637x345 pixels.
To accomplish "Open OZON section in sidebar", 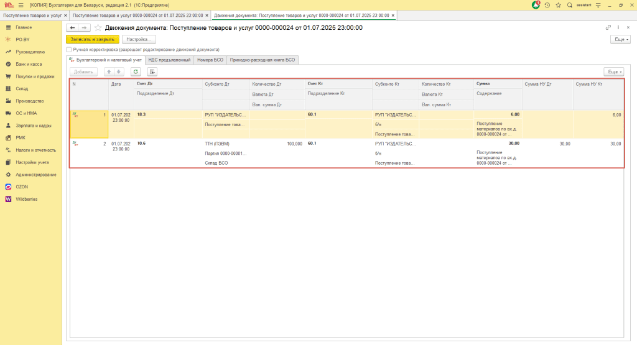I will pyautogui.click(x=22, y=186).
